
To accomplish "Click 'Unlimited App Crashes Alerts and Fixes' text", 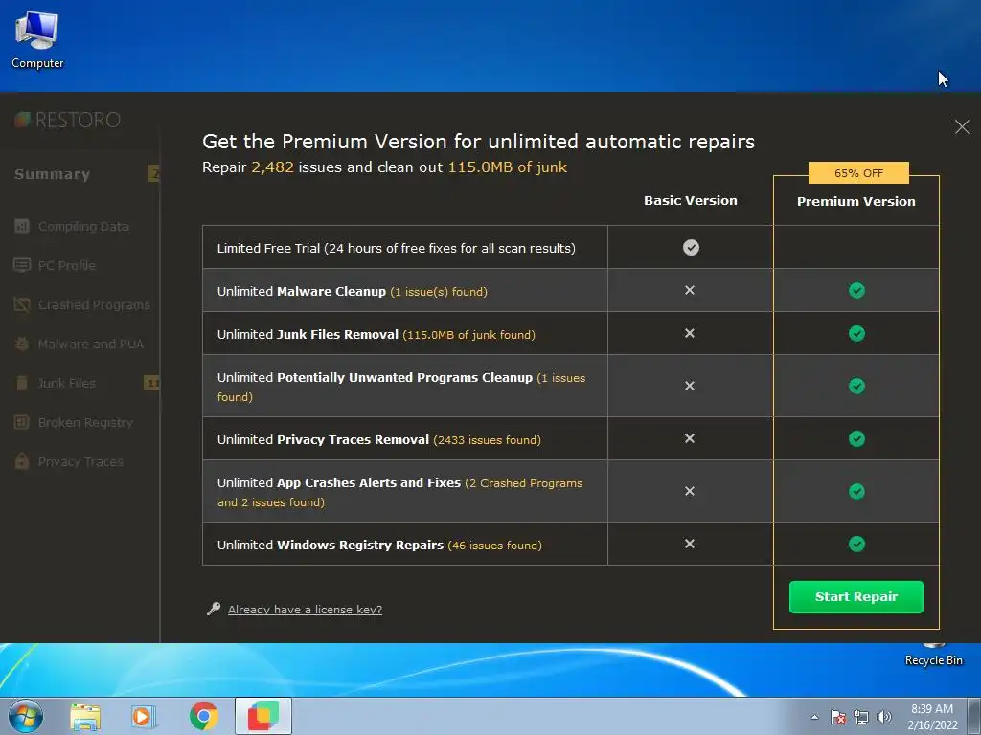I will (x=338, y=483).
